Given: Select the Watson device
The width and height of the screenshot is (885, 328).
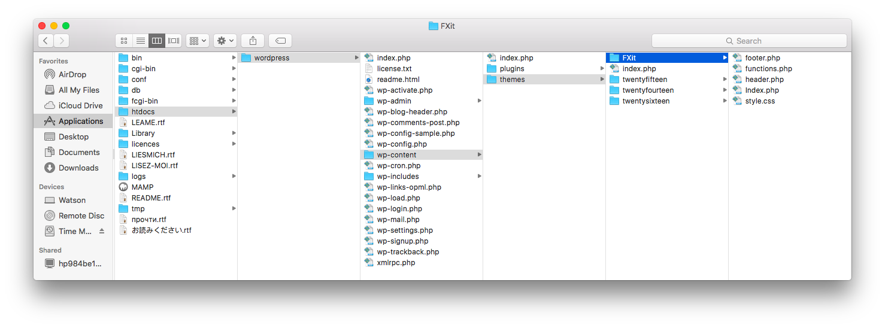Looking at the screenshot, I should click(72, 200).
